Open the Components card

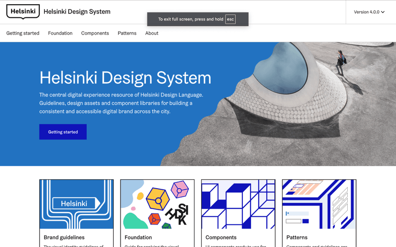coord(220,237)
